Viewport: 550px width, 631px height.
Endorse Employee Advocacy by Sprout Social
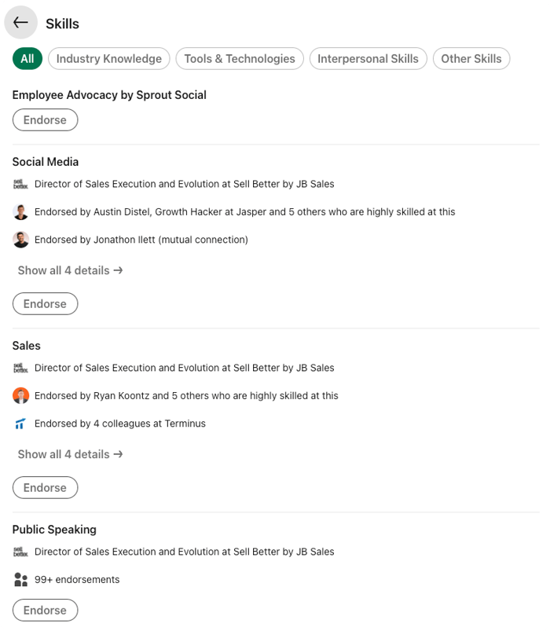[45, 119]
